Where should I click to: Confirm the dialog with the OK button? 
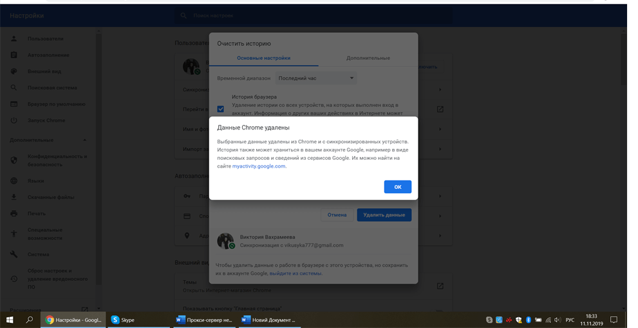pos(397,187)
